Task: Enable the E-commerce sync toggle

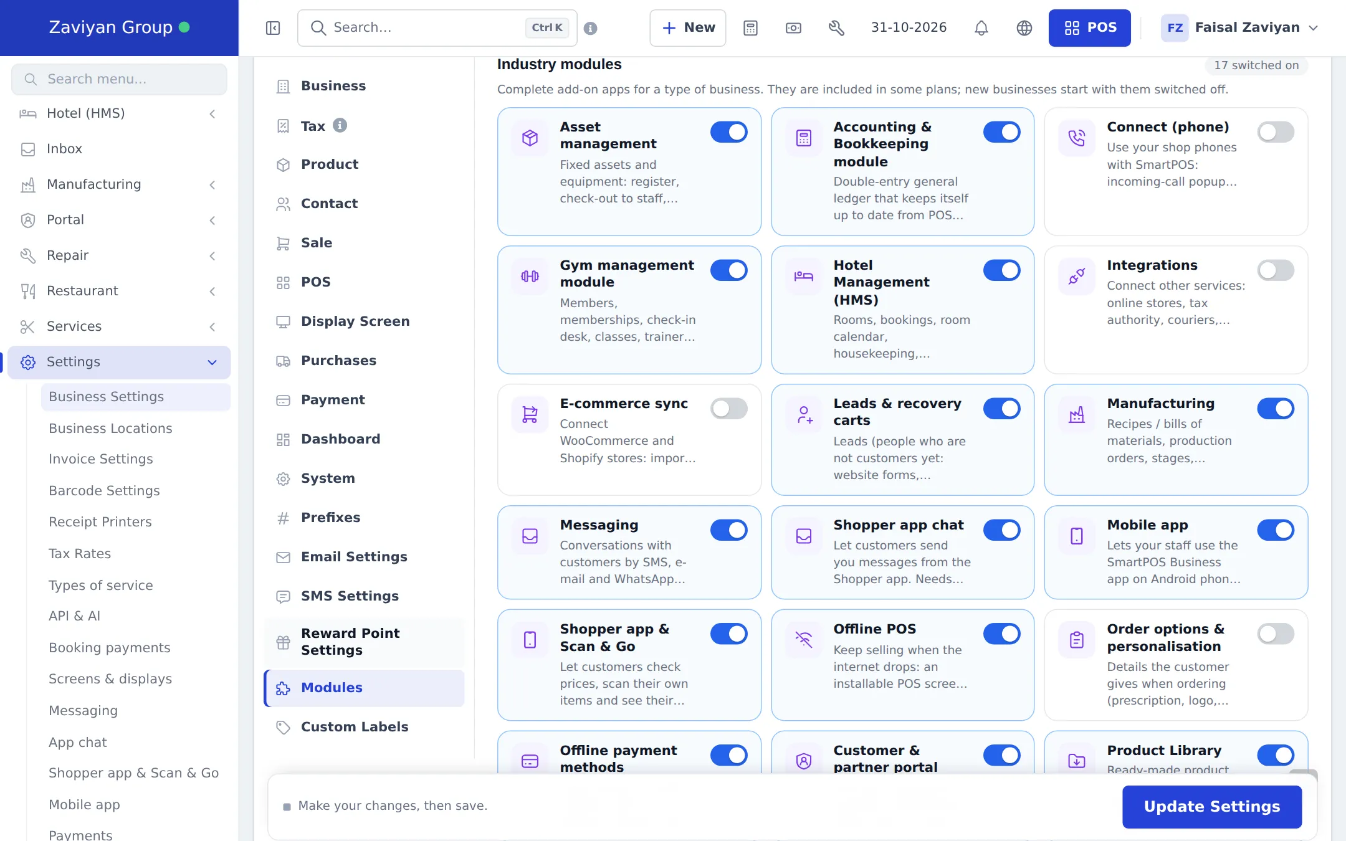Action: coord(729,409)
